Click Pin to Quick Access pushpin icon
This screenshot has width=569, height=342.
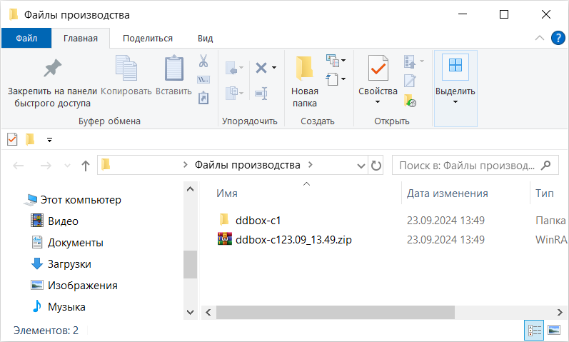click(53, 68)
